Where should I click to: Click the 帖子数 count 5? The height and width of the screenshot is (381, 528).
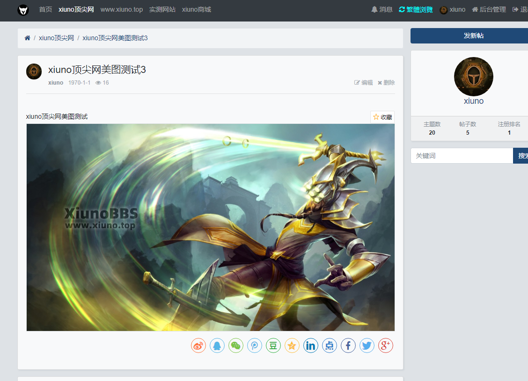tap(468, 132)
